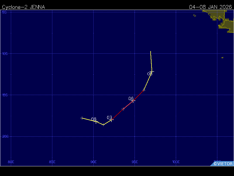This screenshot has width=234, height=176.
Task: Click the 15S latitude label
Action: point(4,95)
